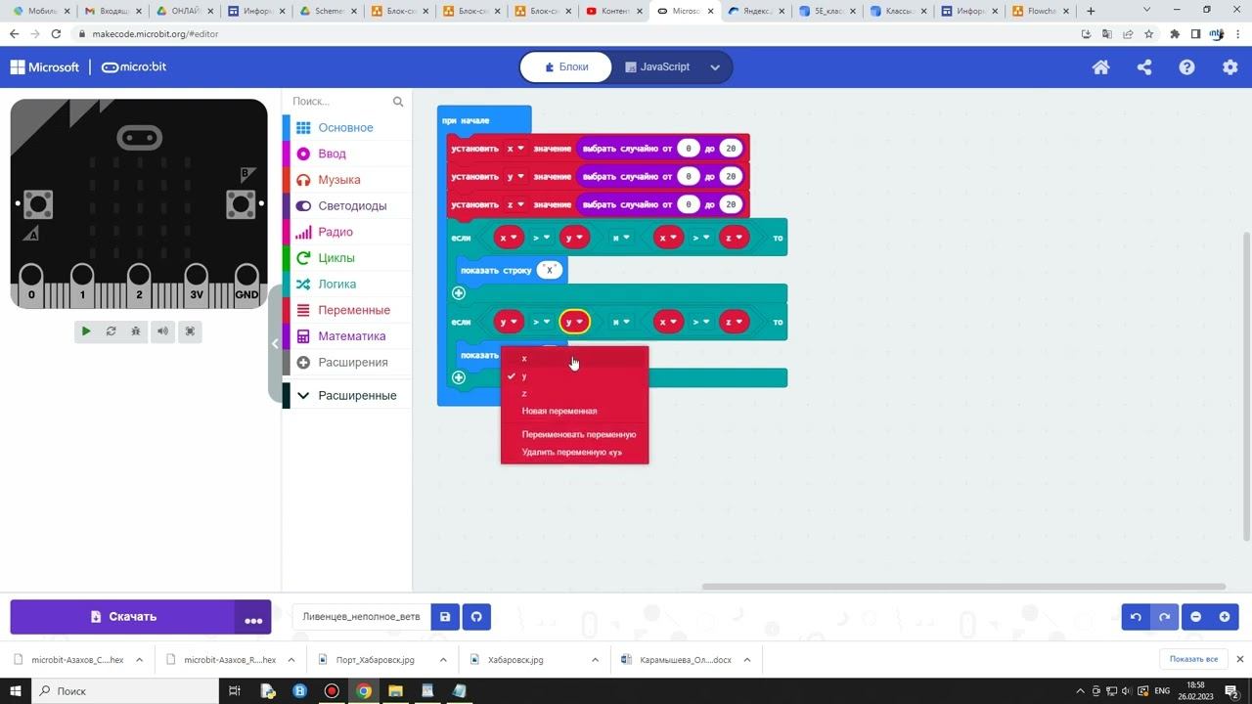1252x704 pixels.
Task: Choose variable x from the dropdown menu
Action: [574, 358]
